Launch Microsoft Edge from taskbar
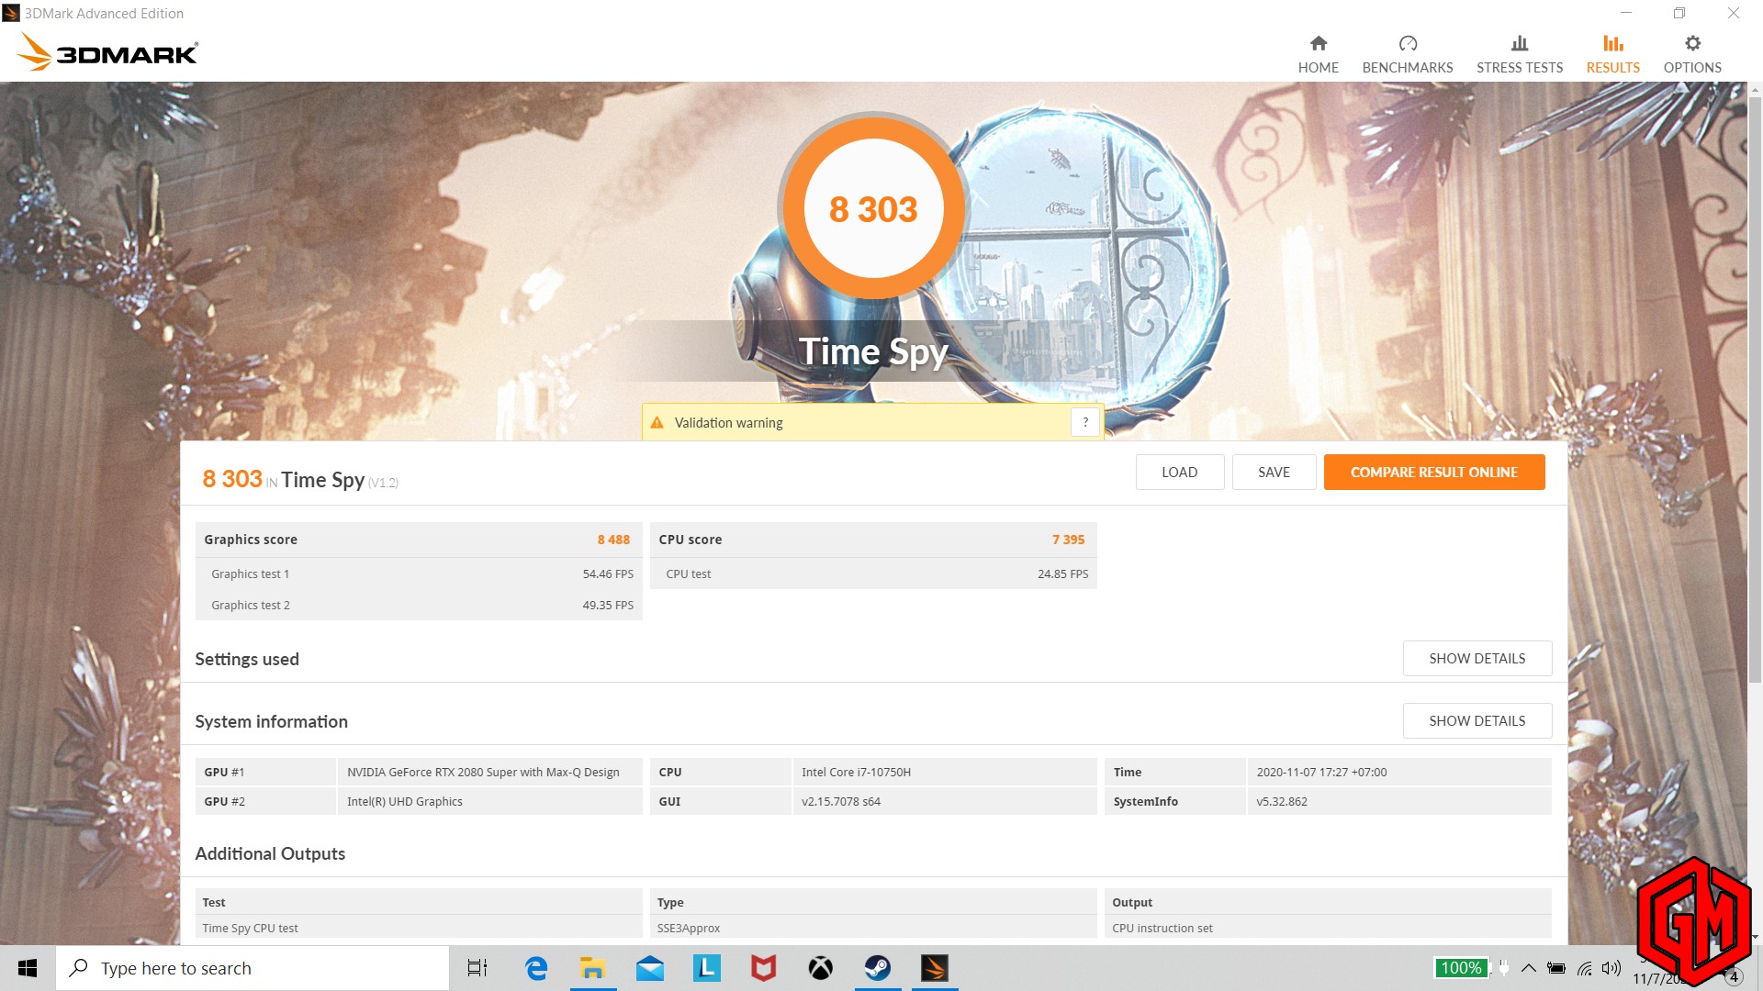 (535, 968)
